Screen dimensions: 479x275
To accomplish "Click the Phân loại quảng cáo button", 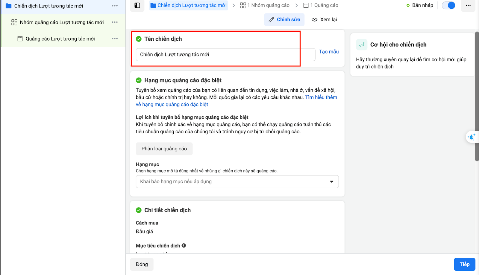I will click(164, 149).
